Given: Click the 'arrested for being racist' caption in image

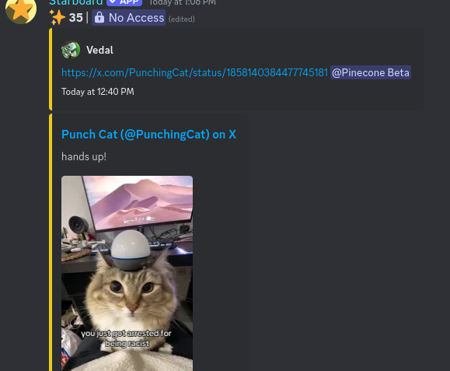Looking at the screenshot, I should point(127,338).
